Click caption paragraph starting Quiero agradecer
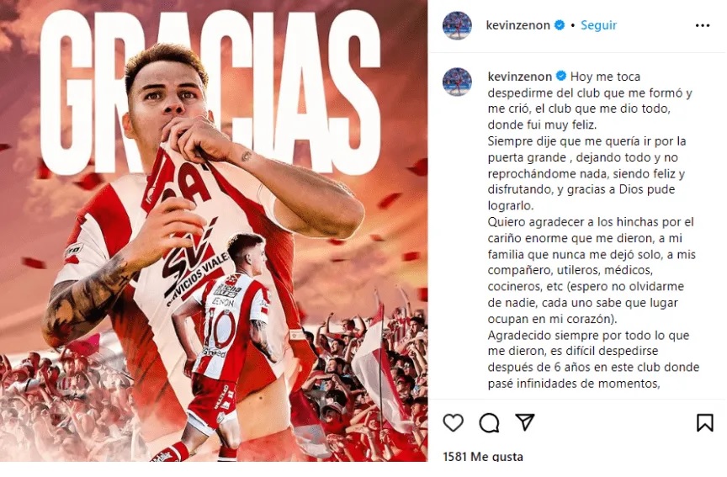Viewport: 727px width, 477px height. [x=592, y=270]
